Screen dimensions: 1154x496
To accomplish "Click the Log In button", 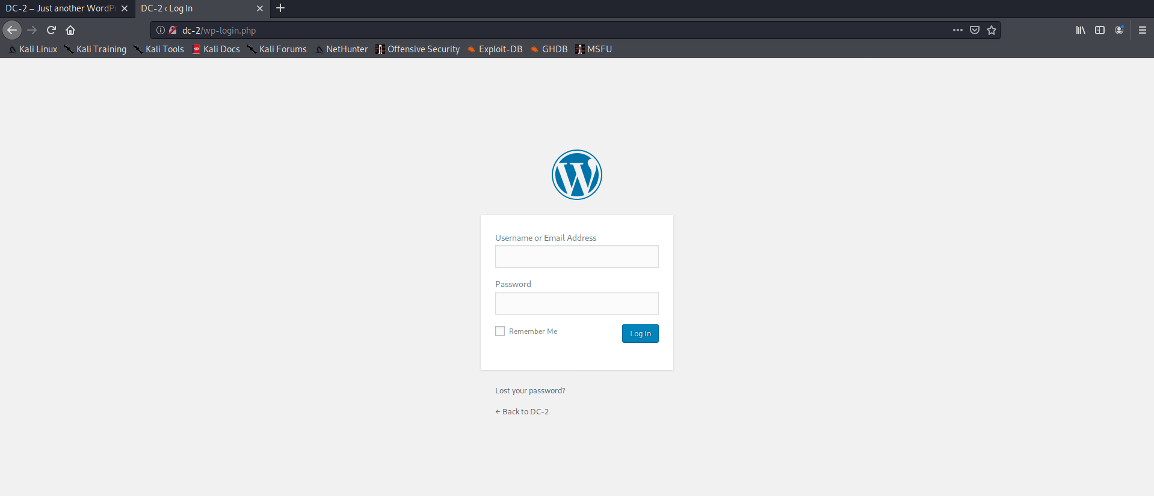I will [640, 333].
